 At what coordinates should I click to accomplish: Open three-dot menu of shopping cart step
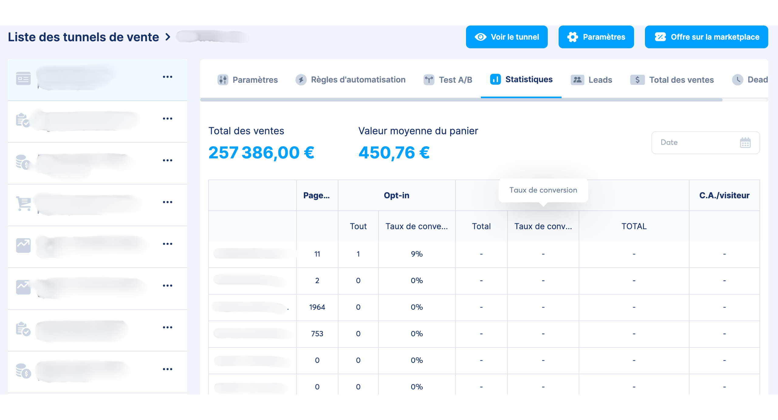167,202
